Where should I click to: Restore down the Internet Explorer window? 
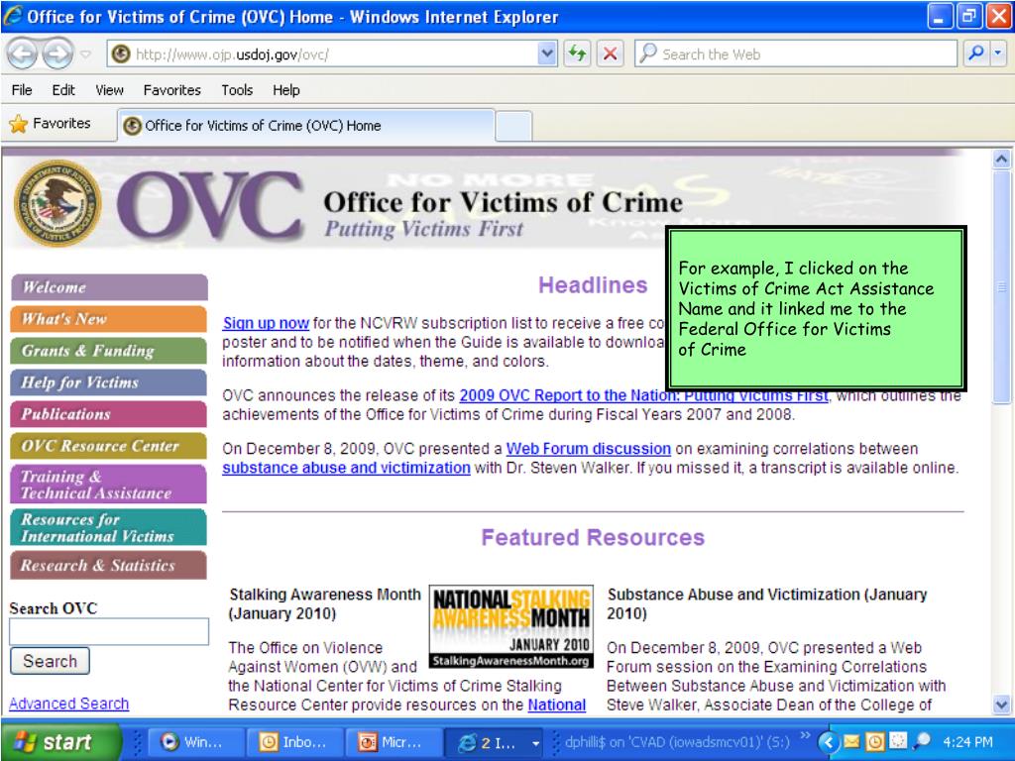pyautogui.click(x=969, y=17)
